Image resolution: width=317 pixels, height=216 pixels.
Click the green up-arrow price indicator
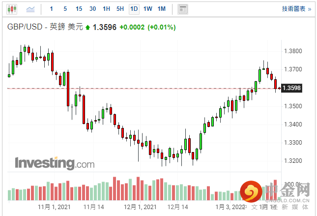click(x=88, y=28)
